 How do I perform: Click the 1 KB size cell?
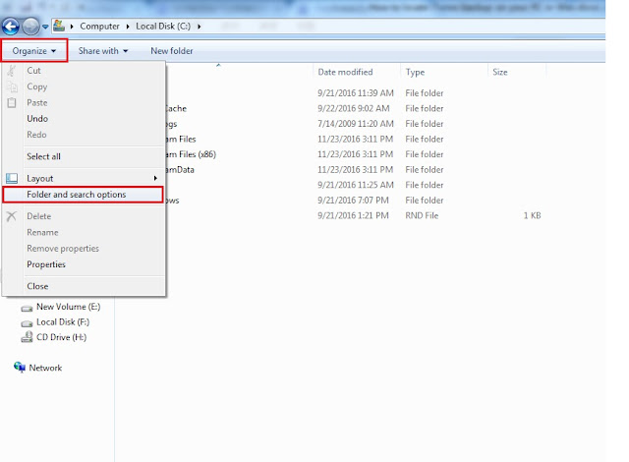532,215
